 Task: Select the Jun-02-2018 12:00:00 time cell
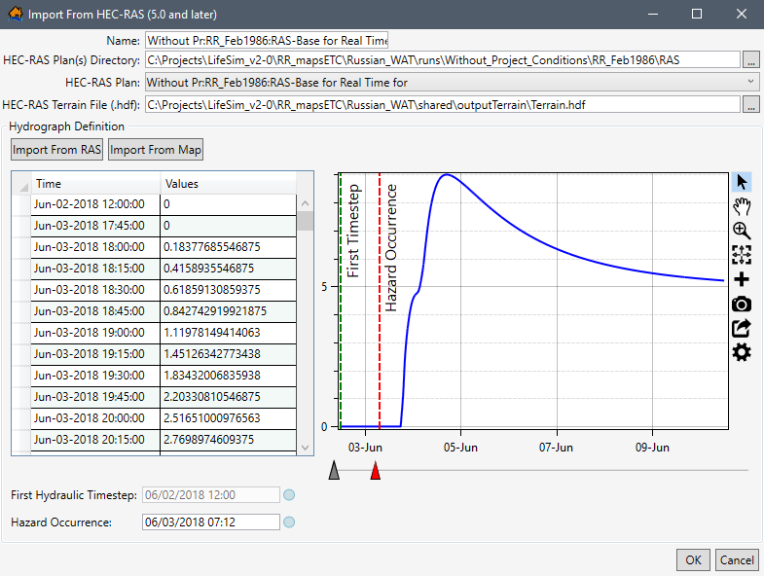95,204
